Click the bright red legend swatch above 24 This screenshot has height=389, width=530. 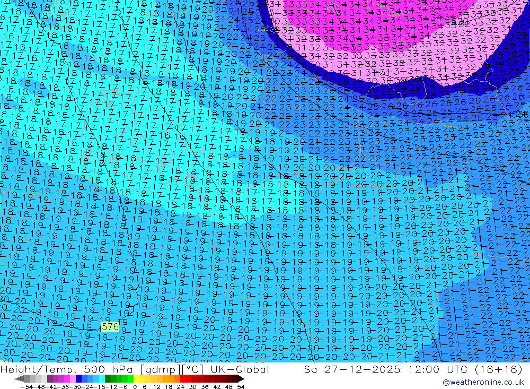tap(183, 378)
